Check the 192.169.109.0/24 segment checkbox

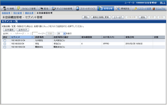5,47
